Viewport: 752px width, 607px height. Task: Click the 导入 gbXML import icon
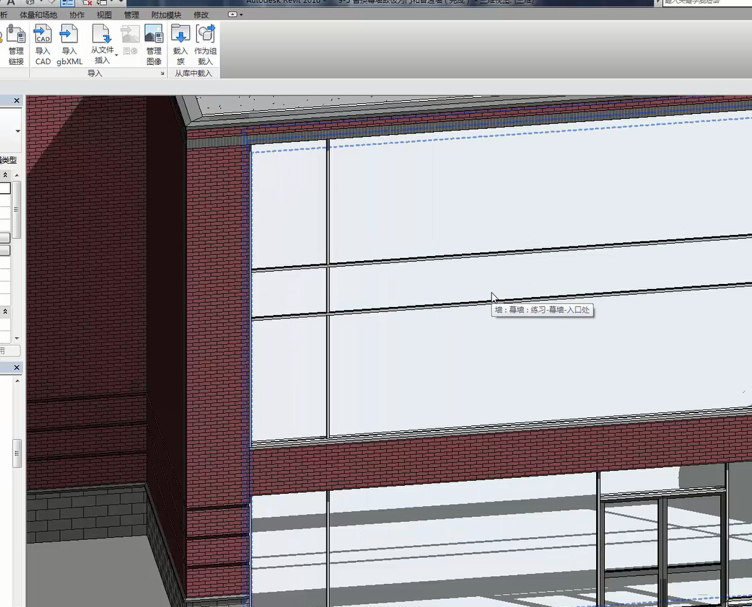tap(69, 44)
